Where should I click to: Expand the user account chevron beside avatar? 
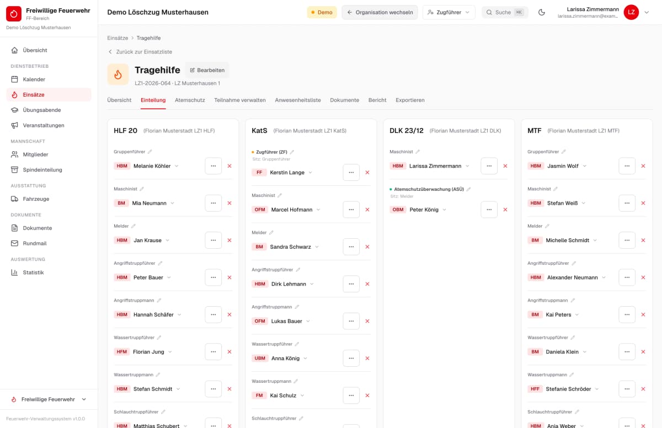click(647, 12)
